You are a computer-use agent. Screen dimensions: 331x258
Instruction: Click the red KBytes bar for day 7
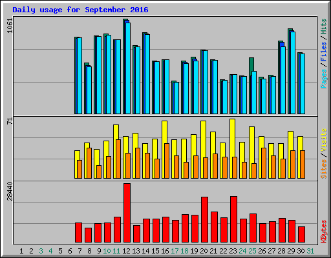pos(78,233)
